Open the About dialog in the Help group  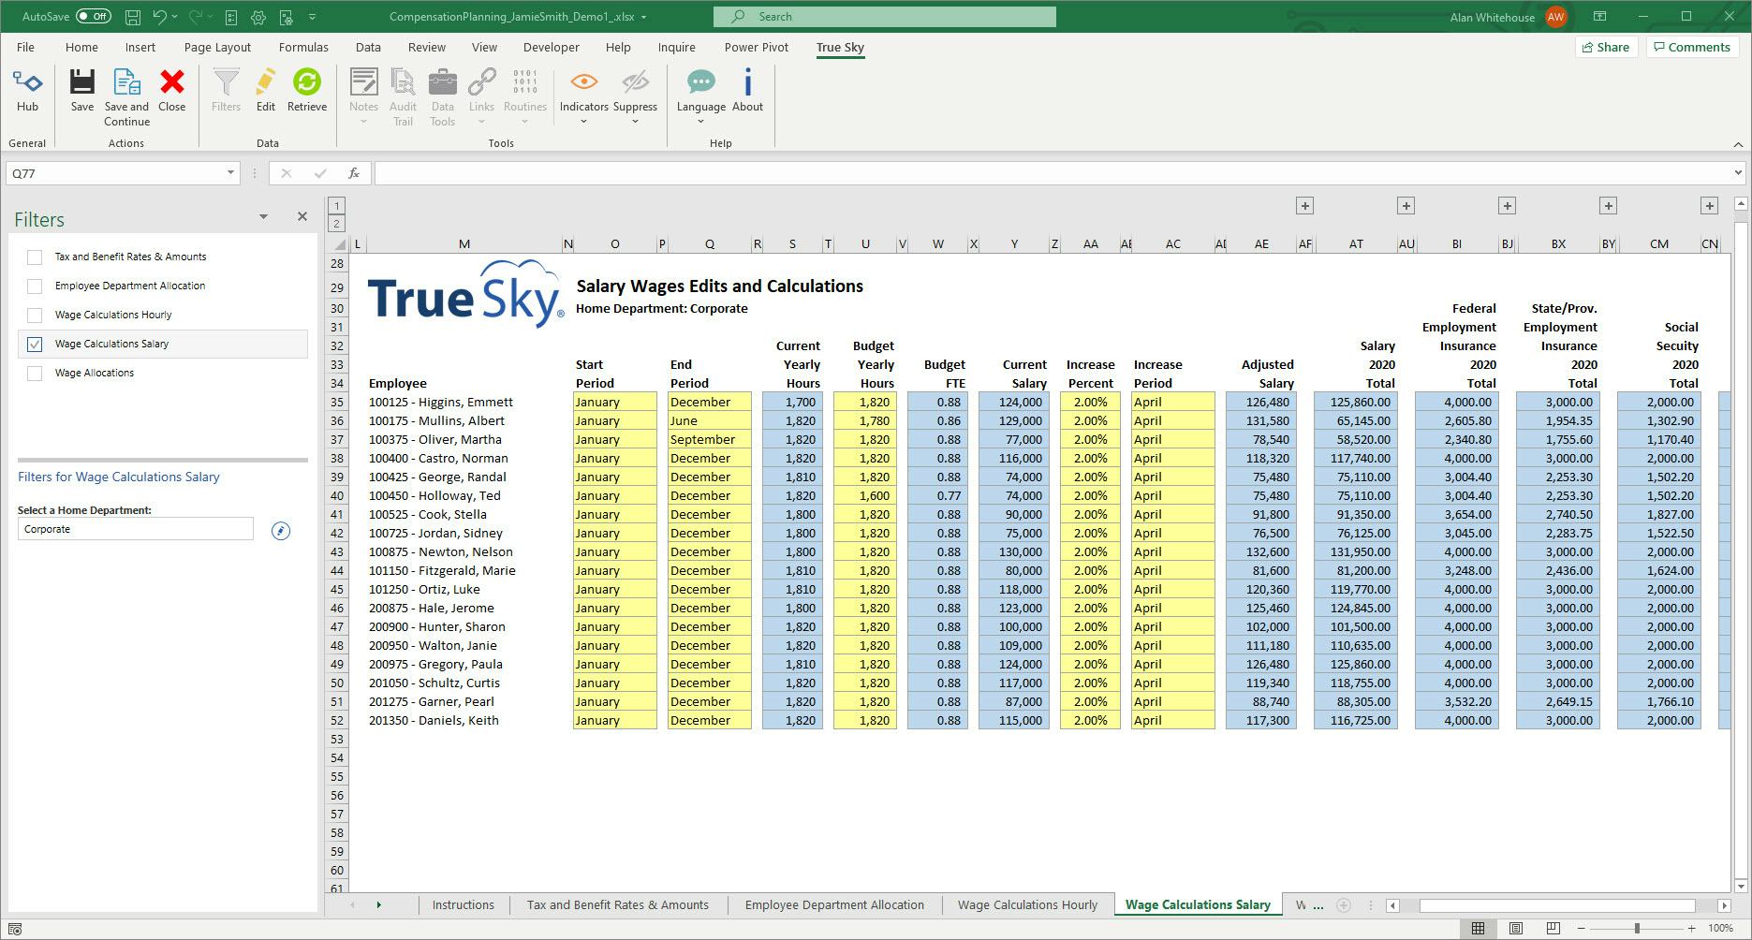(x=746, y=94)
